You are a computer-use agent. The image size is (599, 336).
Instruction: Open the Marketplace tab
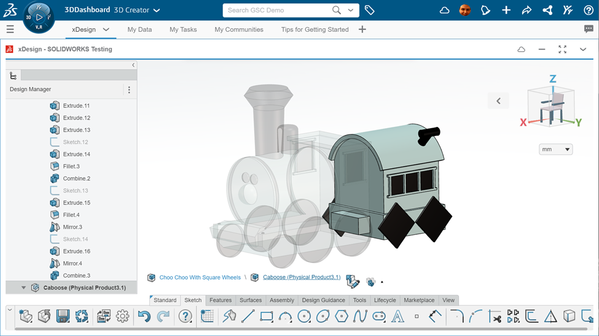(419, 300)
